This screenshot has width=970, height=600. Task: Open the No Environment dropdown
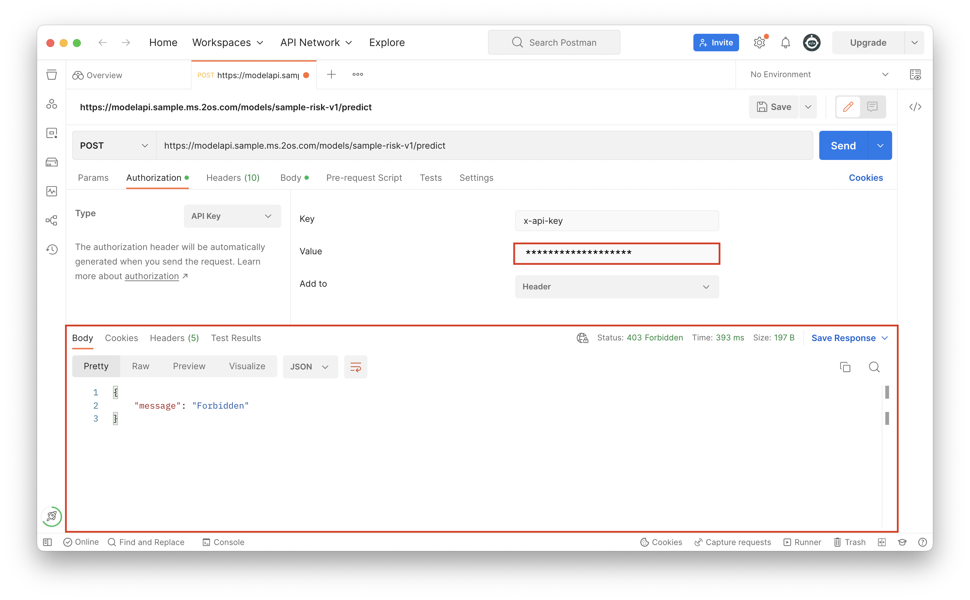818,74
